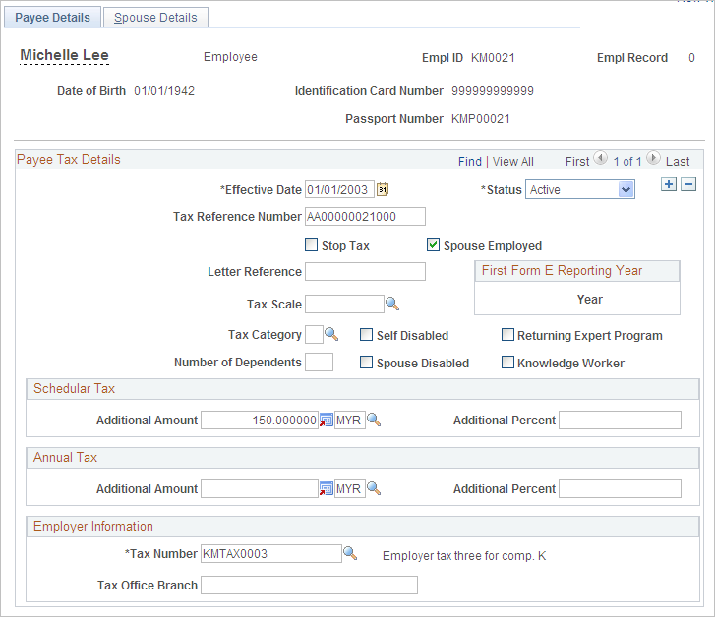Click the Tax Reference Number field
The image size is (715, 617).
[365, 216]
